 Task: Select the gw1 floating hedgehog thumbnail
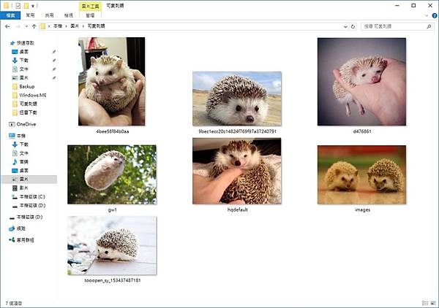point(112,174)
